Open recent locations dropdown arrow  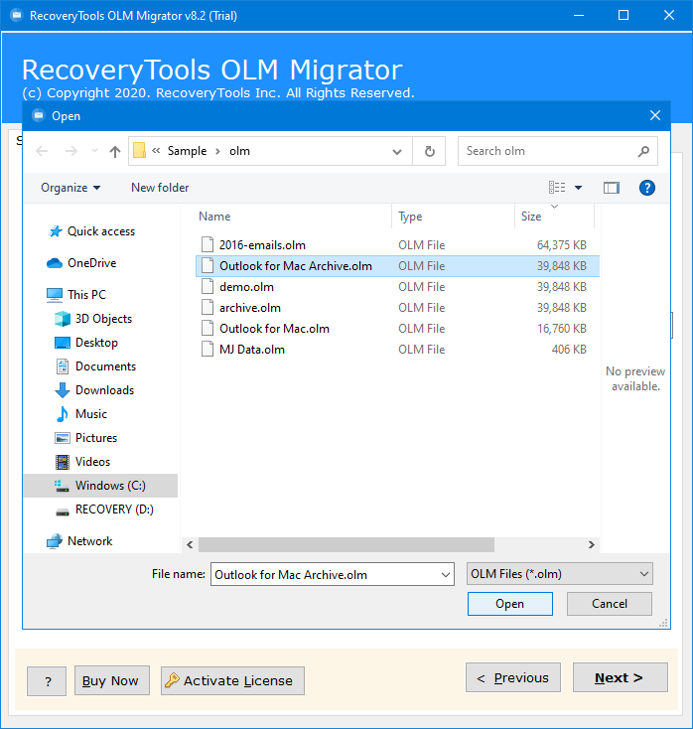[94, 151]
